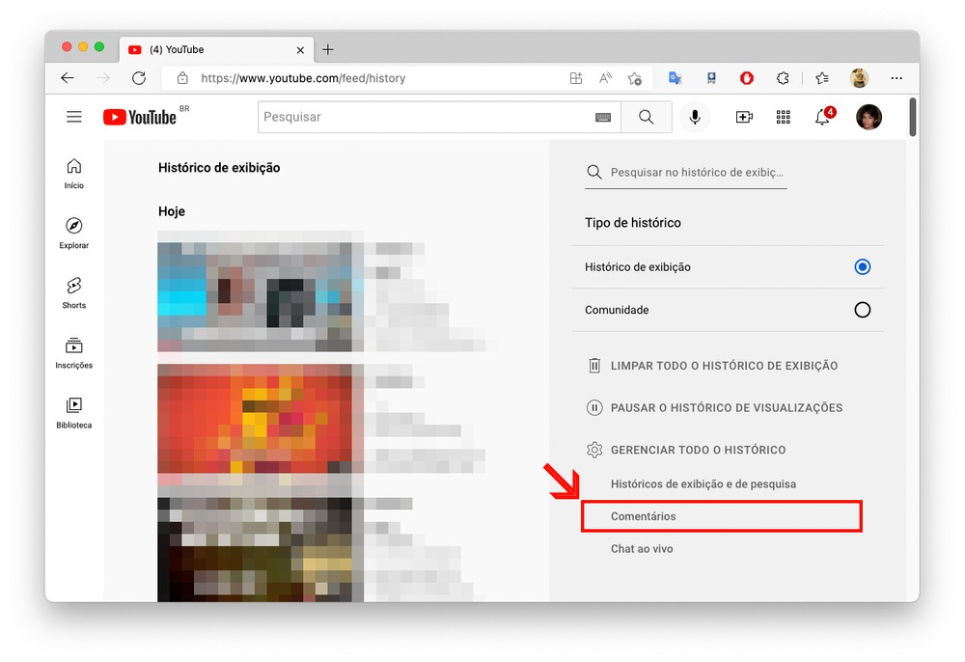Open the notifications bell
This screenshot has width=965, height=662.
pyautogui.click(x=822, y=117)
